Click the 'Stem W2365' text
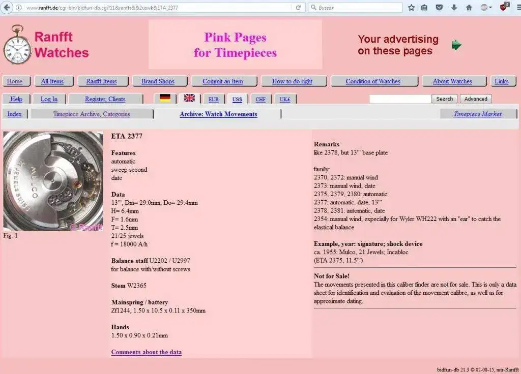 [129, 286]
